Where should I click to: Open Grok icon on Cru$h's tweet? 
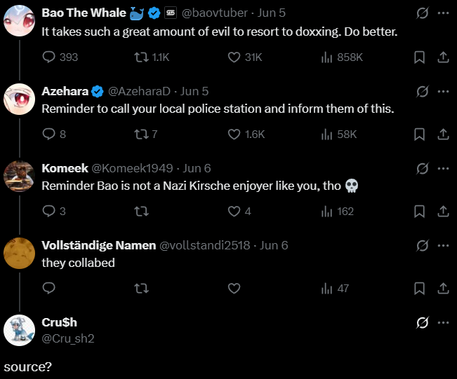(x=423, y=322)
